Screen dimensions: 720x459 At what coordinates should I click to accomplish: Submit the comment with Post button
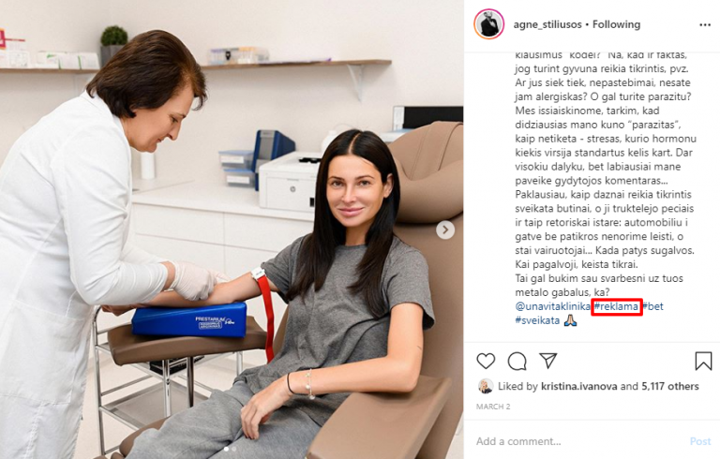[700, 441]
